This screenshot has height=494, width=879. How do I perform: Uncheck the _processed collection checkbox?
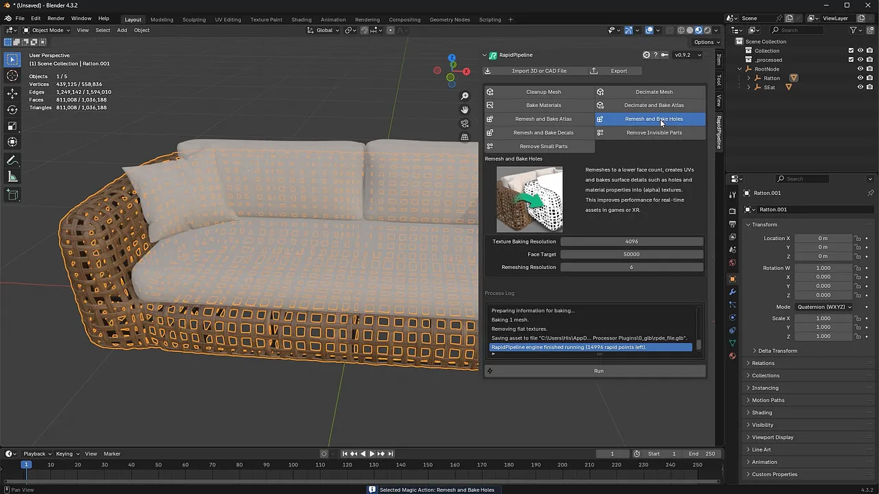(x=851, y=60)
